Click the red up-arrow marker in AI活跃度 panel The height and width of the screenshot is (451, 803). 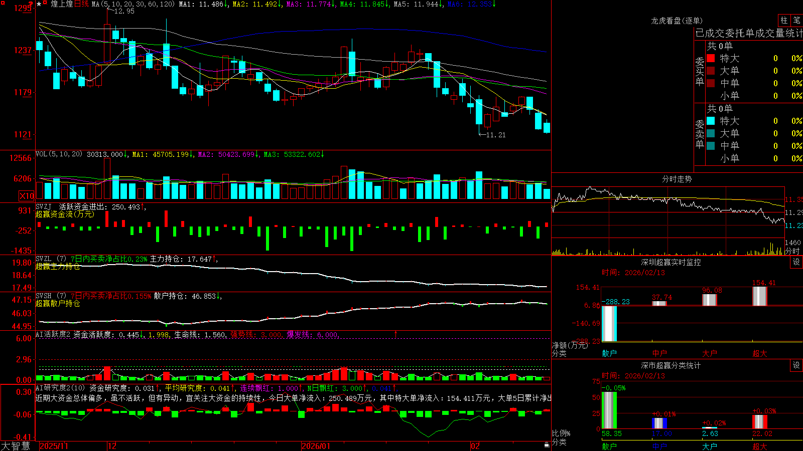click(395, 334)
